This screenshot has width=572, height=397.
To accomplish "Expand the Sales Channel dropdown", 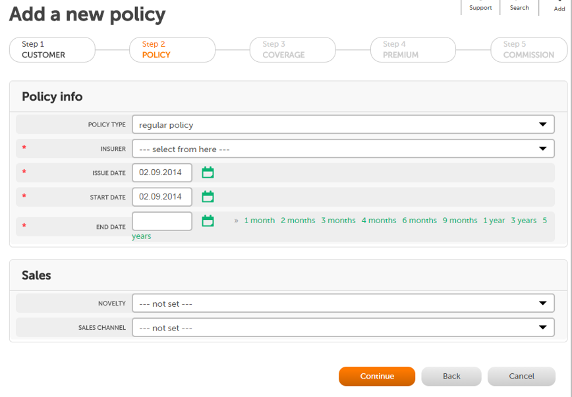I will 343,328.
